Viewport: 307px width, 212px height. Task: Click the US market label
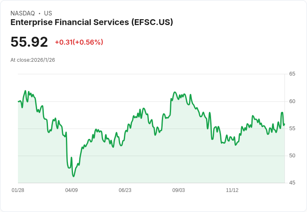[x=48, y=13]
